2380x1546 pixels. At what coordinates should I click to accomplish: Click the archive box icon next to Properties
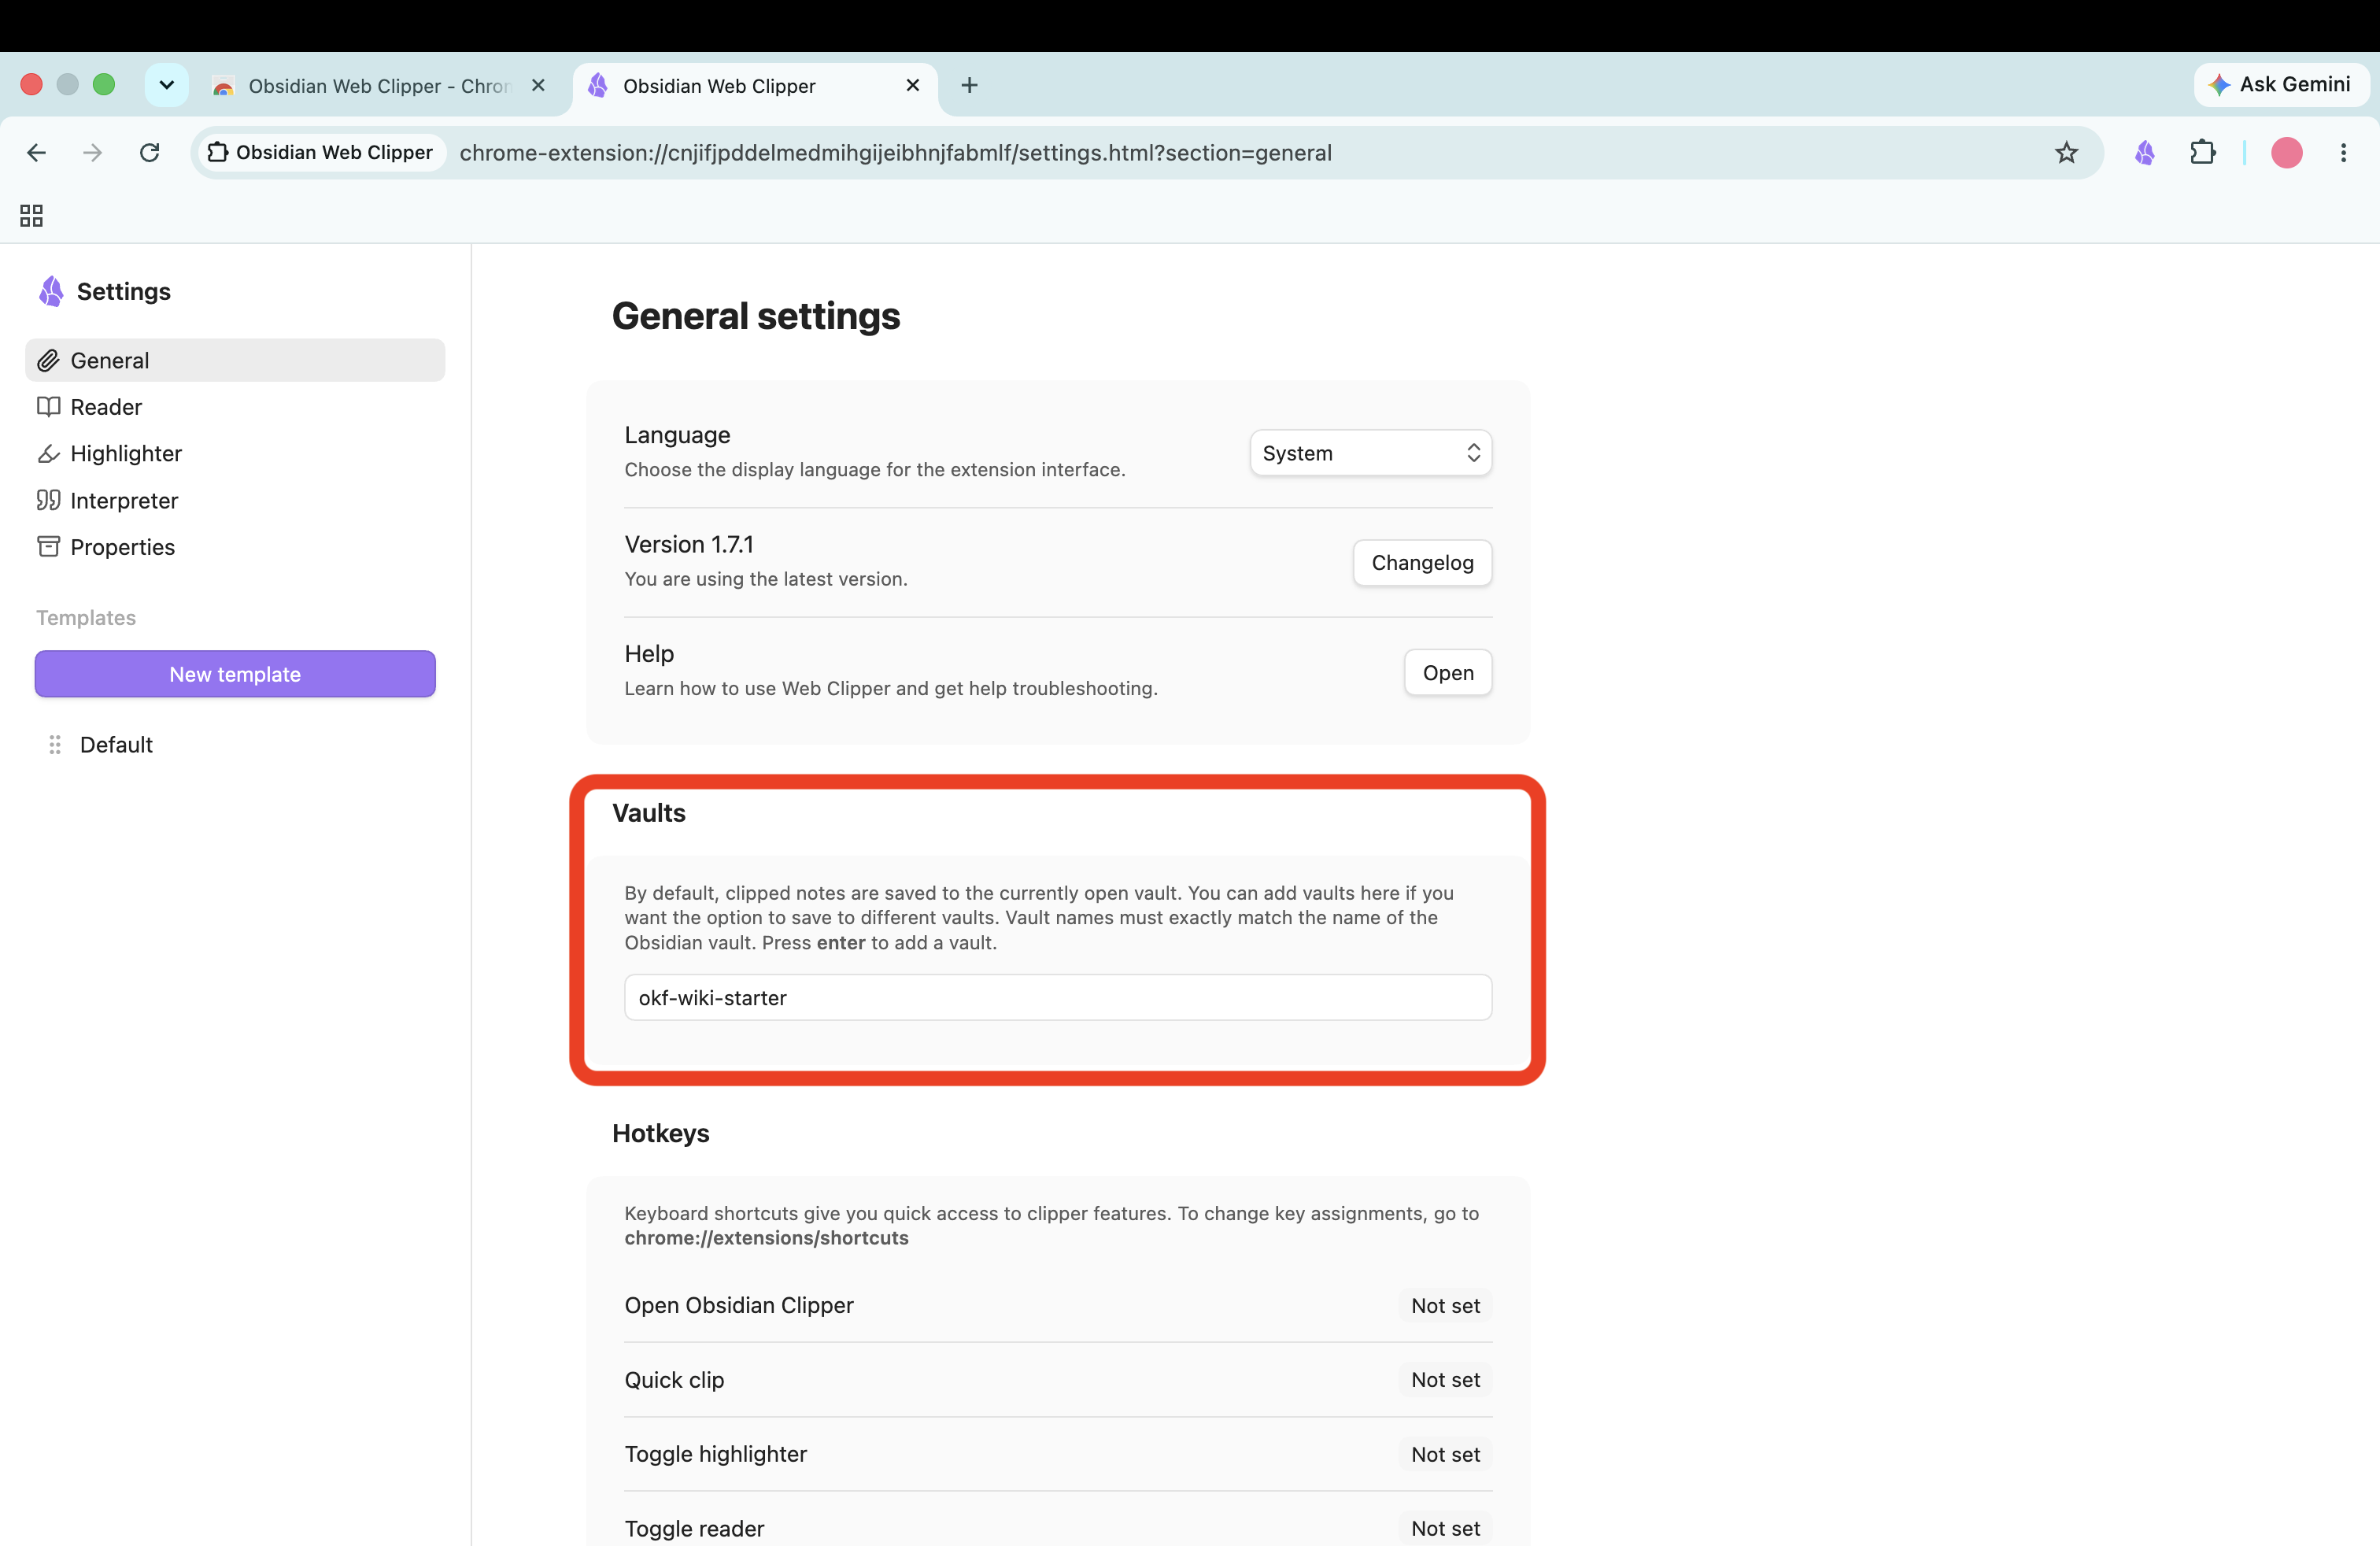coord(48,547)
